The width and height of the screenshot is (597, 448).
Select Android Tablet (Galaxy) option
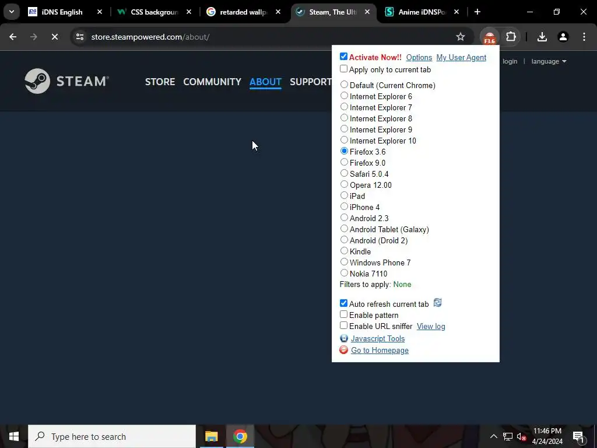[x=344, y=228]
